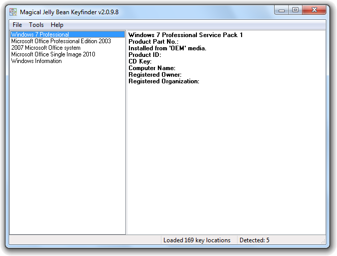Open the Help menu
The image size is (337, 256).
coord(57,25)
